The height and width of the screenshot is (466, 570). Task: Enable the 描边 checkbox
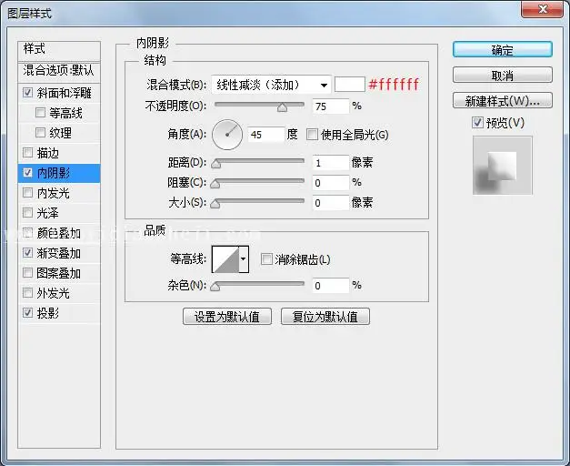point(27,153)
